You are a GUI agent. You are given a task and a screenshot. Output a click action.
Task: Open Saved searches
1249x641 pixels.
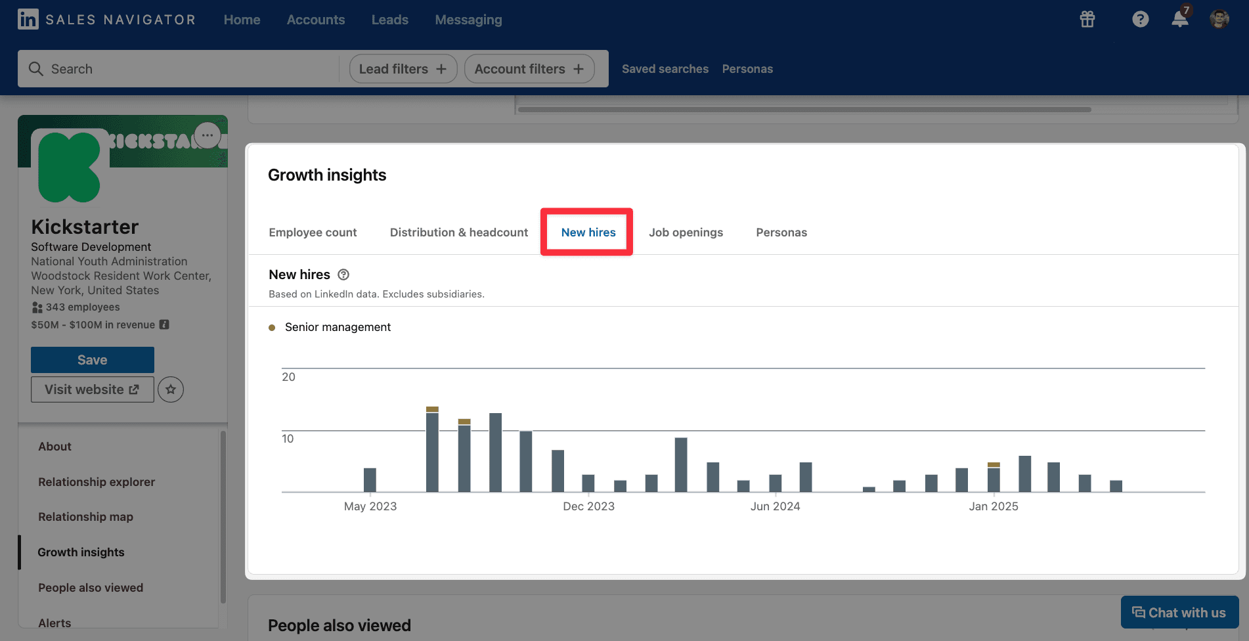(x=665, y=69)
